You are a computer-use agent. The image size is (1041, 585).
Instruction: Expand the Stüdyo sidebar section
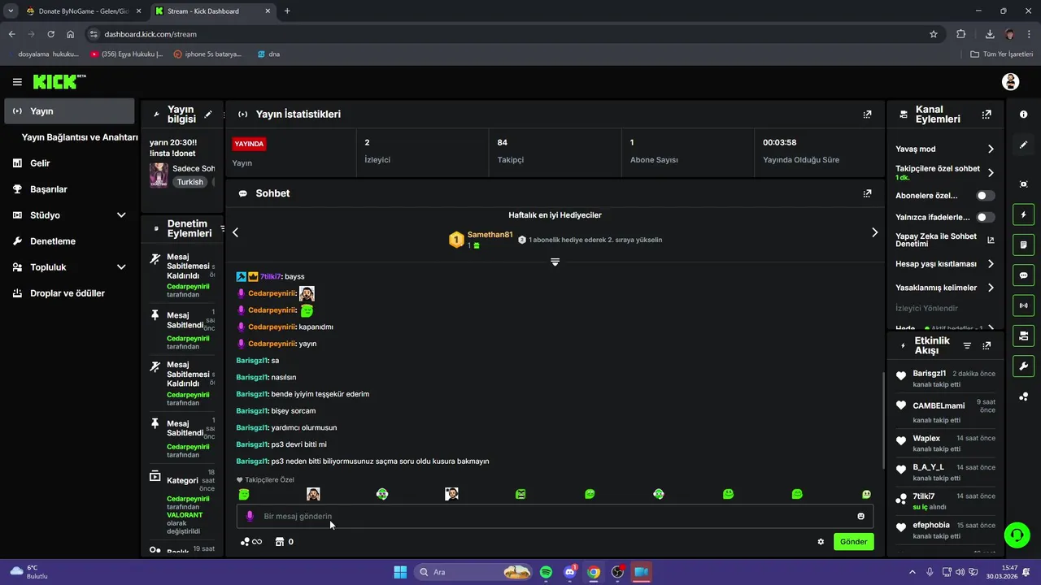121,215
